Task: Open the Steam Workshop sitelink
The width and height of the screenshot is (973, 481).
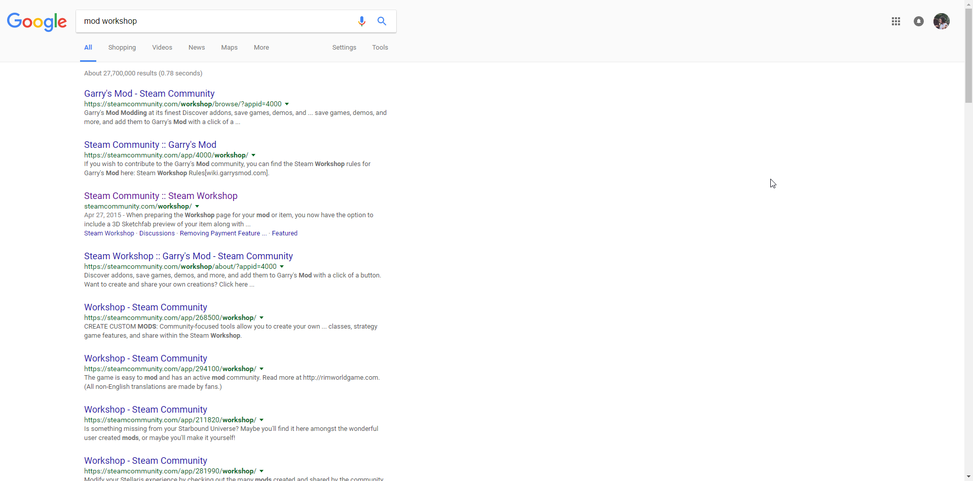Action: point(109,233)
